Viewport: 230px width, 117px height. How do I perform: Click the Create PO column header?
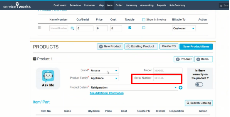click(144, 111)
